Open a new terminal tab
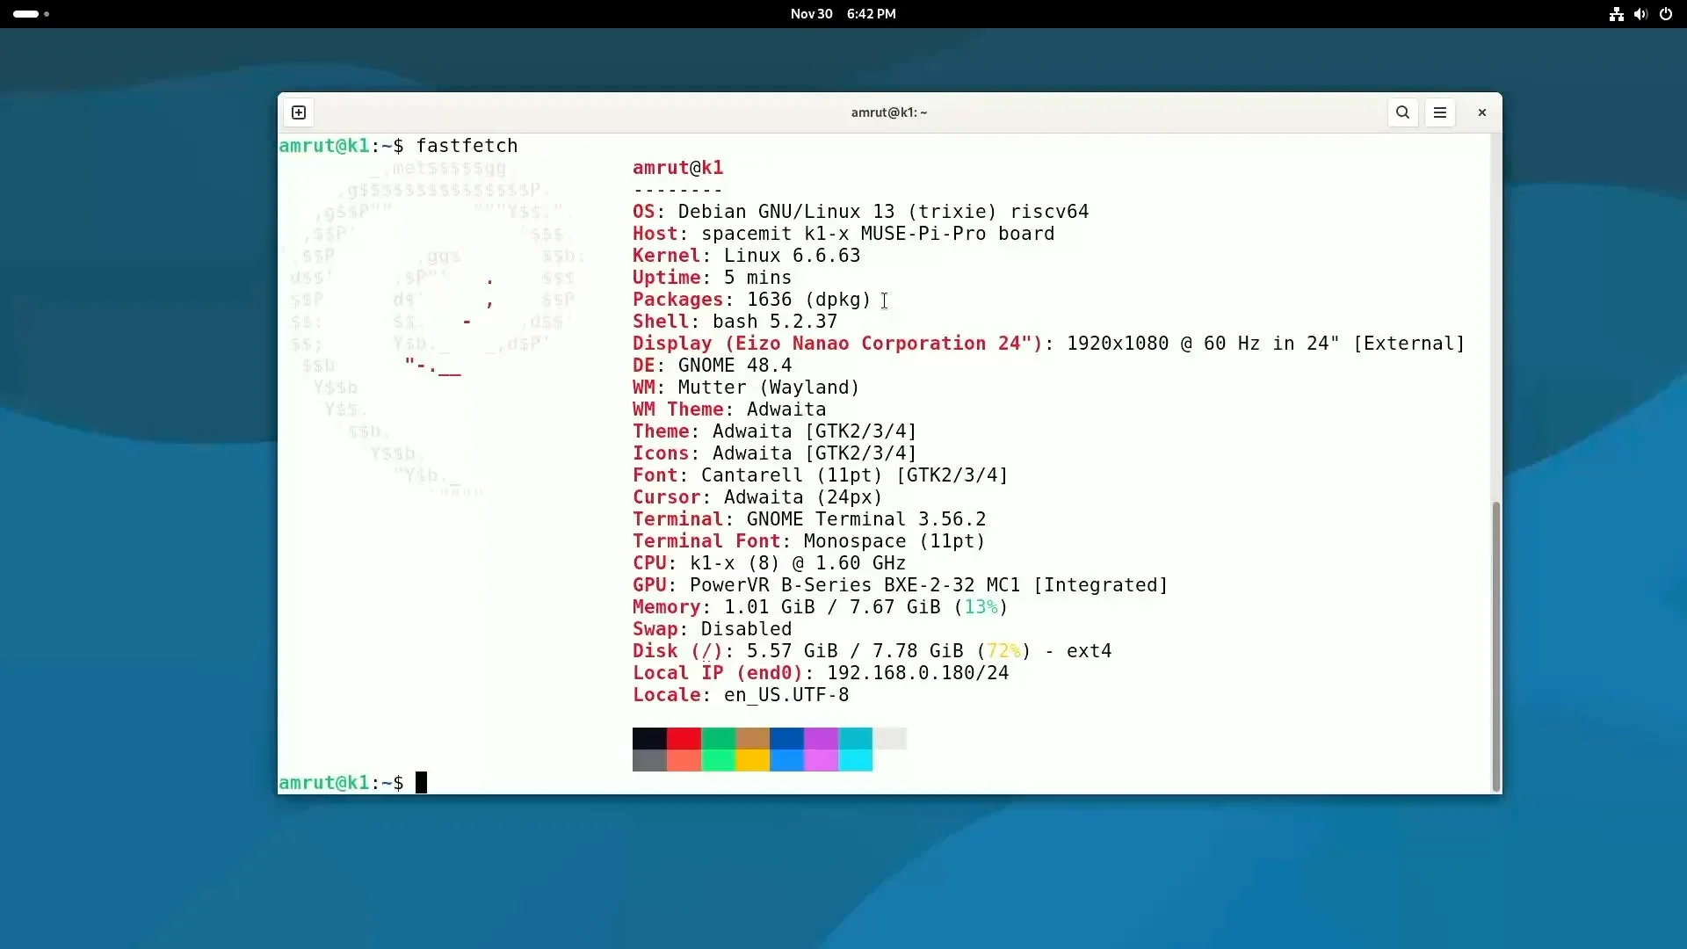 pos(298,112)
